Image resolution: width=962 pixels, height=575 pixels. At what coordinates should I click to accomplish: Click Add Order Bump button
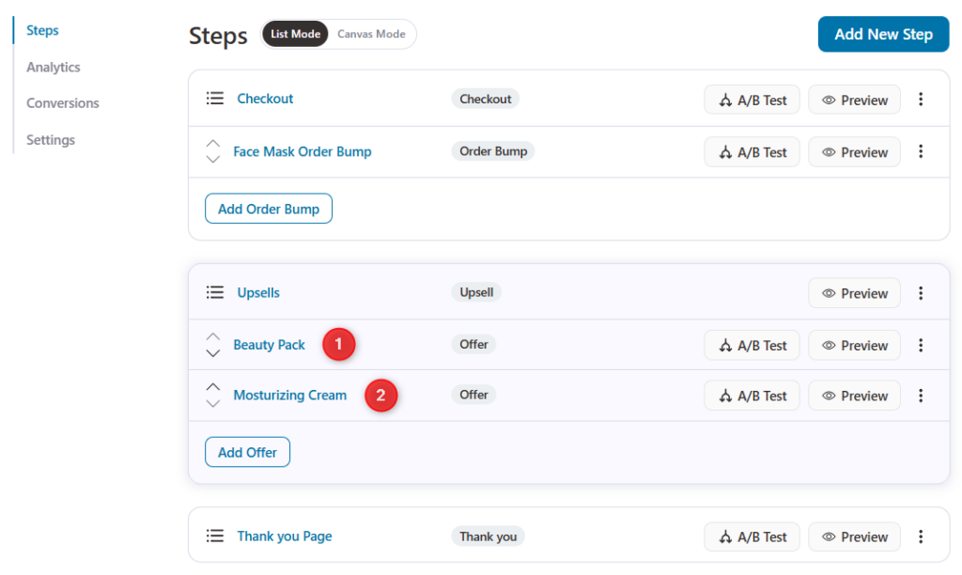point(269,209)
